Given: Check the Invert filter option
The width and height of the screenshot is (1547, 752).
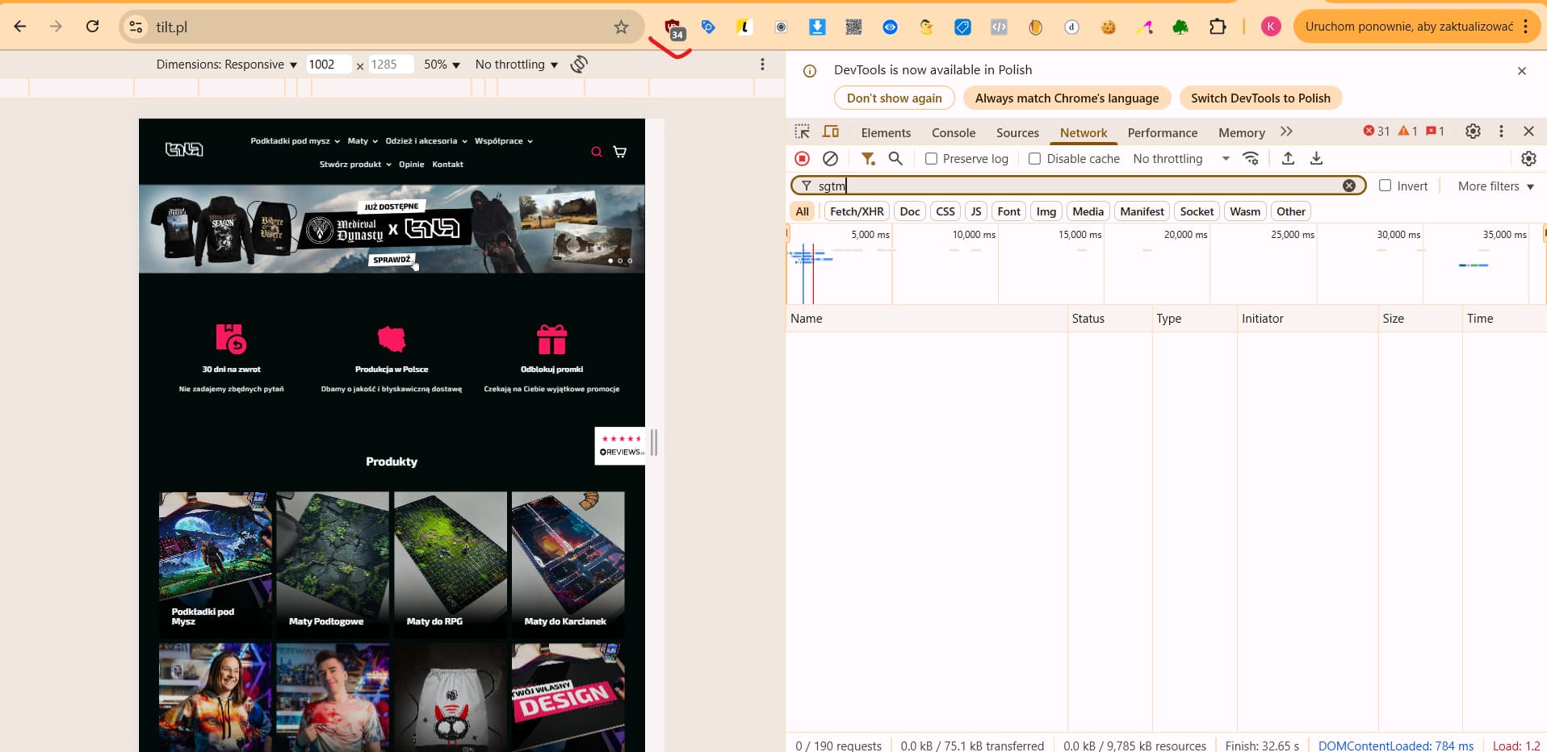Looking at the screenshot, I should coord(1386,186).
